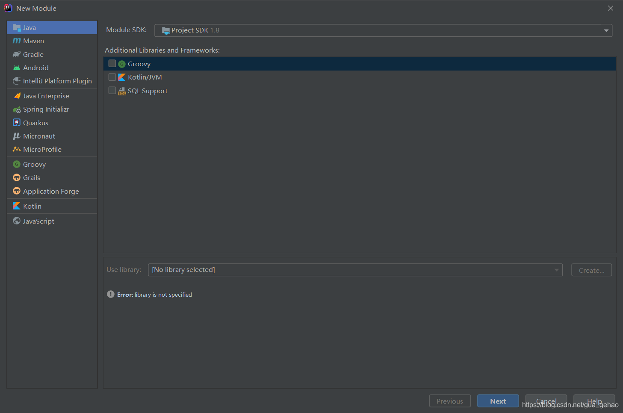This screenshot has width=623, height=413.
Task: Click the MicroProfile icon
Action: (x=17, y=149)
